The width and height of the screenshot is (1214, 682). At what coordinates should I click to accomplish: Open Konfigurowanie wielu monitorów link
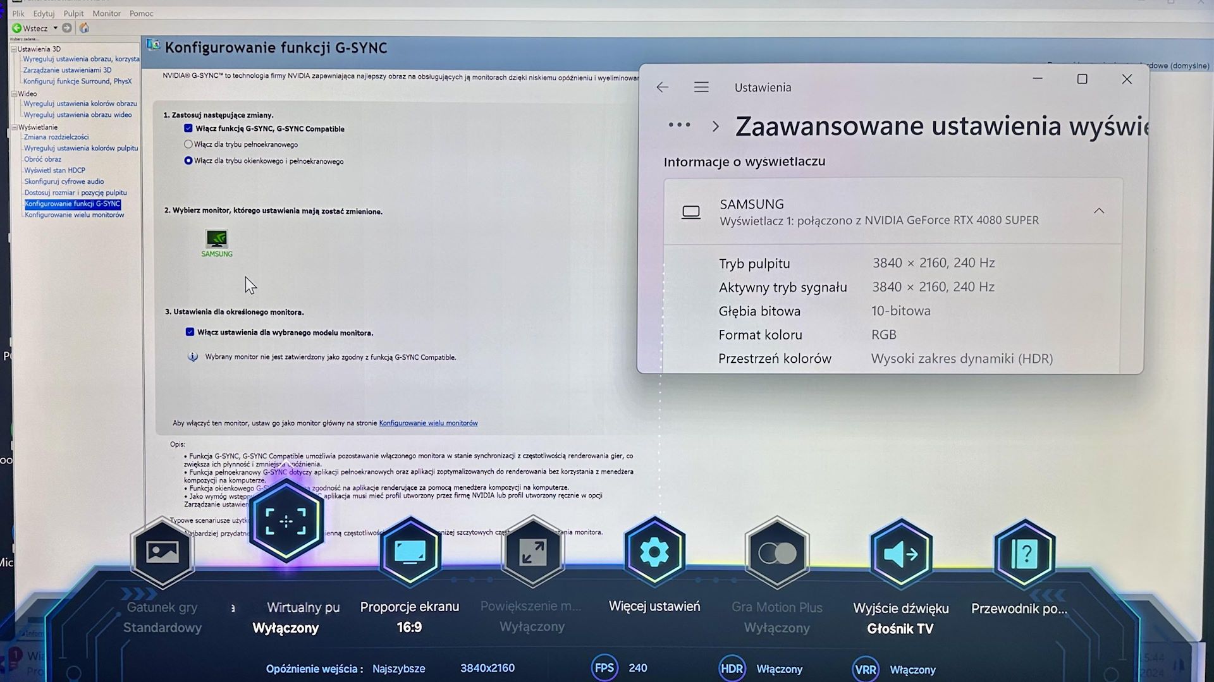[428, 423]
